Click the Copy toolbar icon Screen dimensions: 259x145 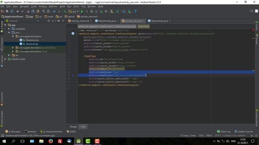click(33, 11)
